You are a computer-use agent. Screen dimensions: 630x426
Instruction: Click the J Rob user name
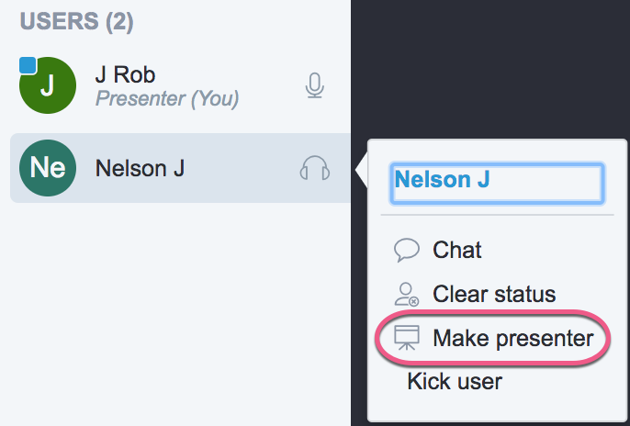(x=124, y=75)
